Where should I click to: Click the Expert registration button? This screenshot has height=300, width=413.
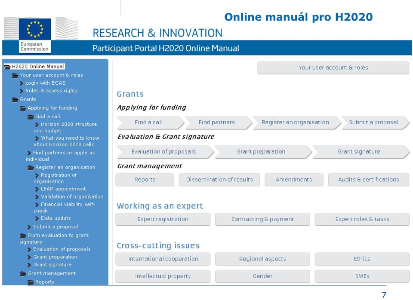click(x=163, y=219)
